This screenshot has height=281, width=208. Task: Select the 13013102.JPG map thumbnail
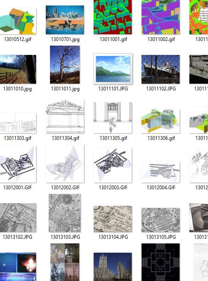(x=18, y=218)
